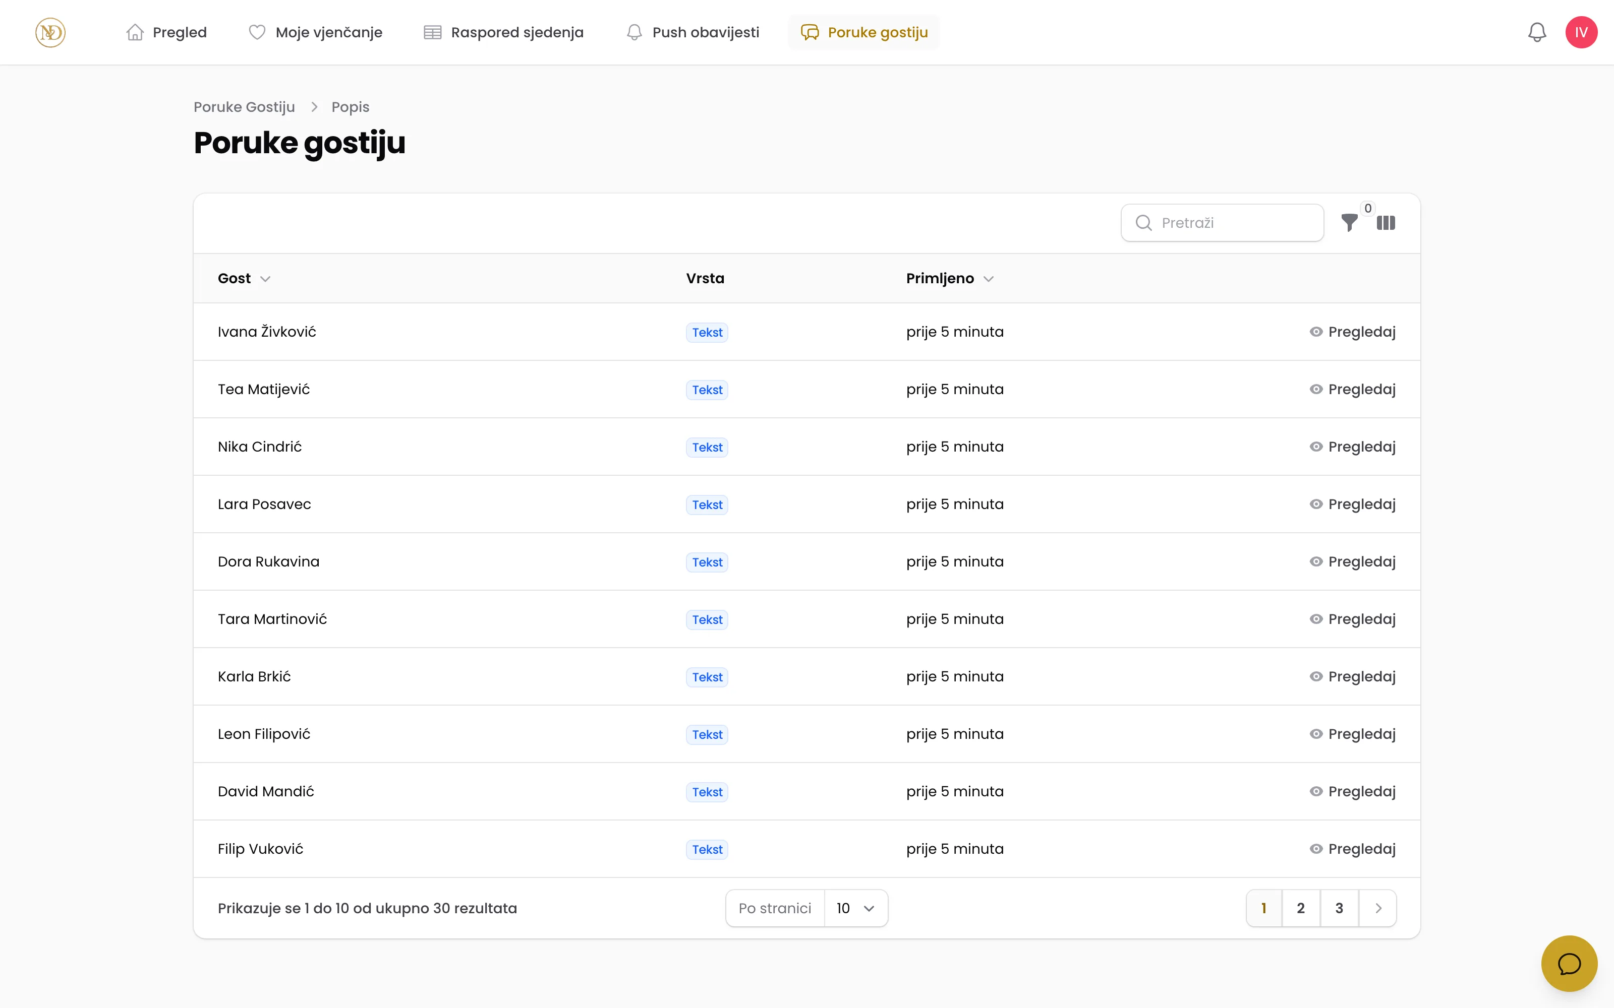Click Pregledaj for Leon Filipović
The height and width of the screenshot is (1008, 1614).
(x=1352, y=733)
